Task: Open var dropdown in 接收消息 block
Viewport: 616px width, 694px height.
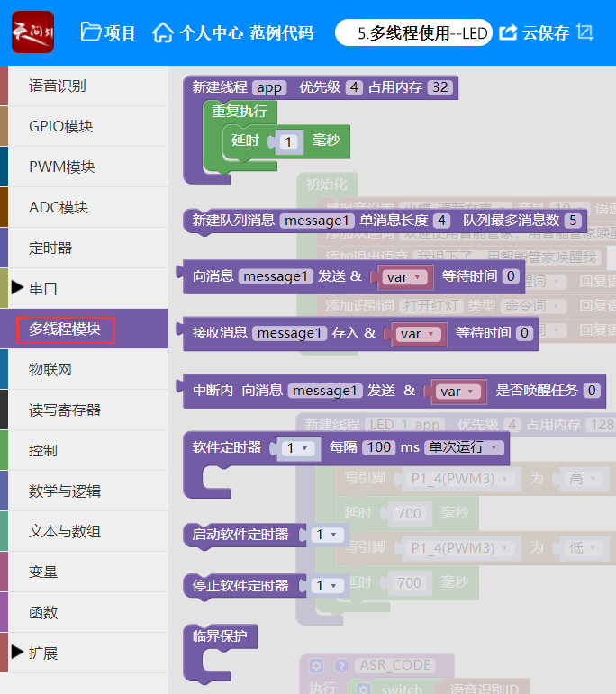Action: [x=419, y=334]
